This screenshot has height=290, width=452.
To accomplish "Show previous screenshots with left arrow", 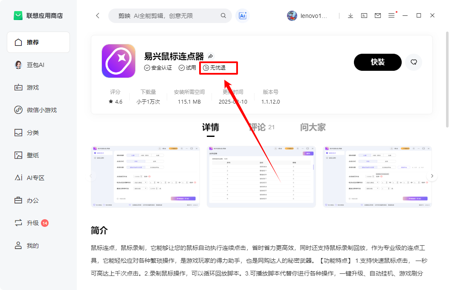I will click(x=91, y=176).
